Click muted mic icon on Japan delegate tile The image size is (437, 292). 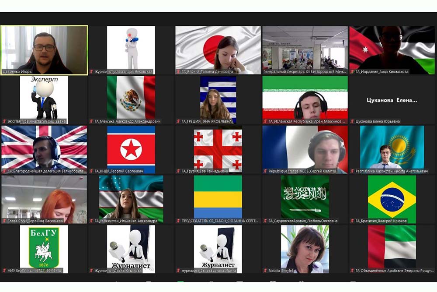coord(178,72)
